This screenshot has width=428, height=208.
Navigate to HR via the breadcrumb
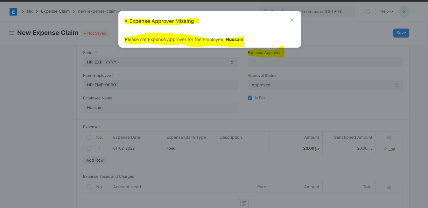coord(30,11)
